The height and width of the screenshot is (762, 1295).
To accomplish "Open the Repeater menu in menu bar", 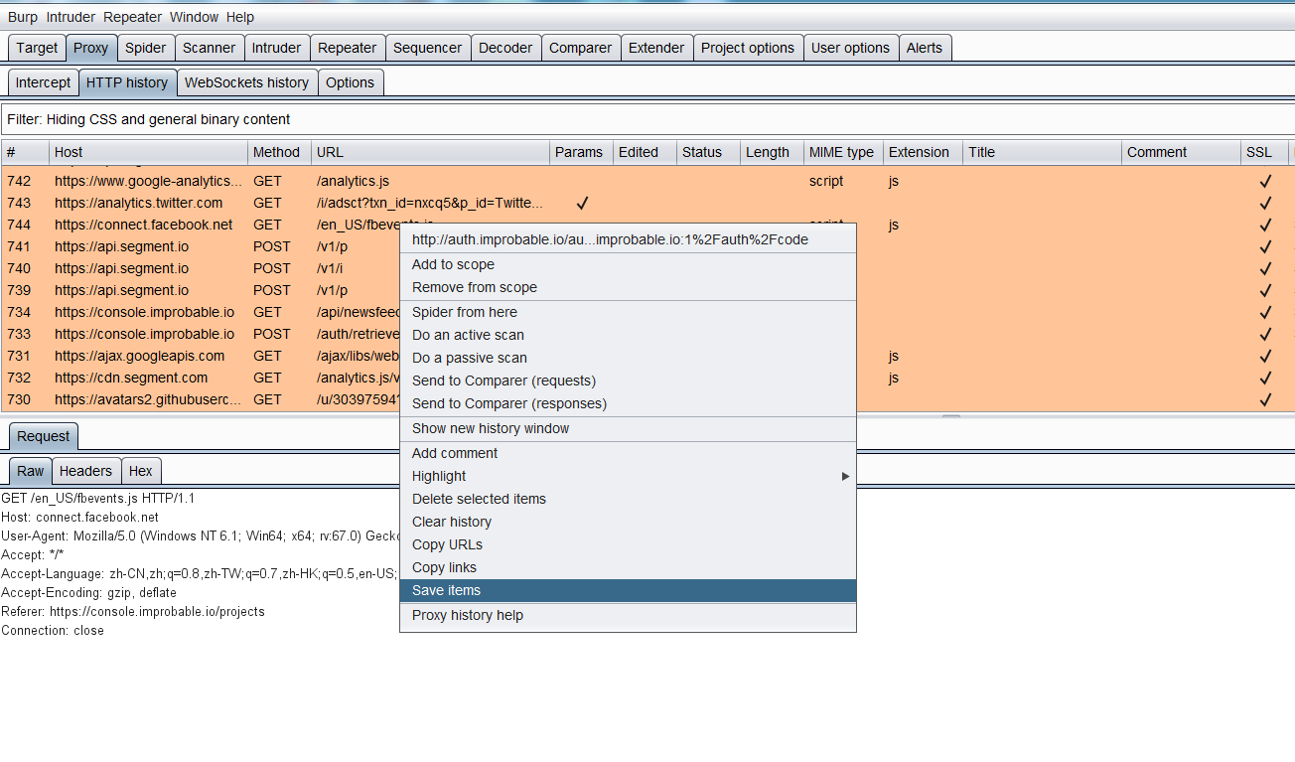I will (132, 17).
